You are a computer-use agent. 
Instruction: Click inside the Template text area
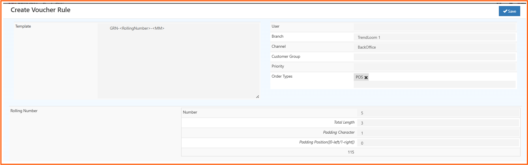(x=178, y=60)
